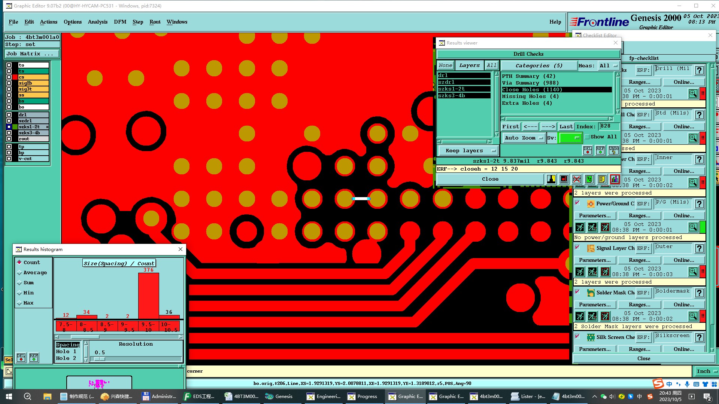Viewport: 719px width, 404px height.
Task: Click the DEL icon in Results viewer
Action: pos(587,150)
